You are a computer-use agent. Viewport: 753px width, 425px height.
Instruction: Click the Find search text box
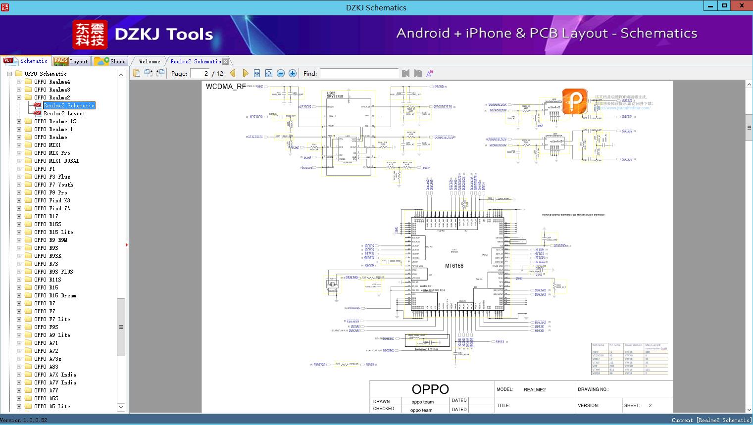359,73
